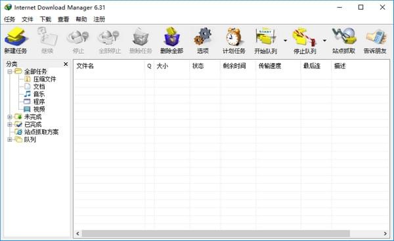The image size is (394, 241).
Task: Open the 注册 menu
Action: 99,19
